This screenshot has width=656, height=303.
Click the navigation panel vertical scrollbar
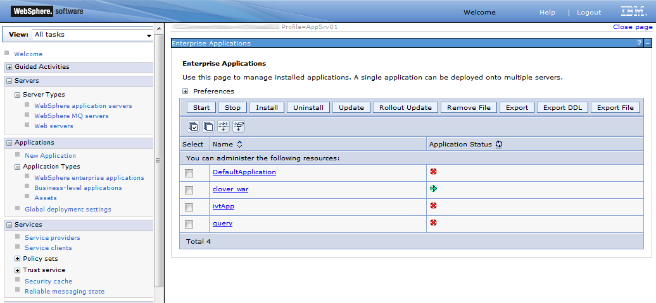click(x=159, y=161)
